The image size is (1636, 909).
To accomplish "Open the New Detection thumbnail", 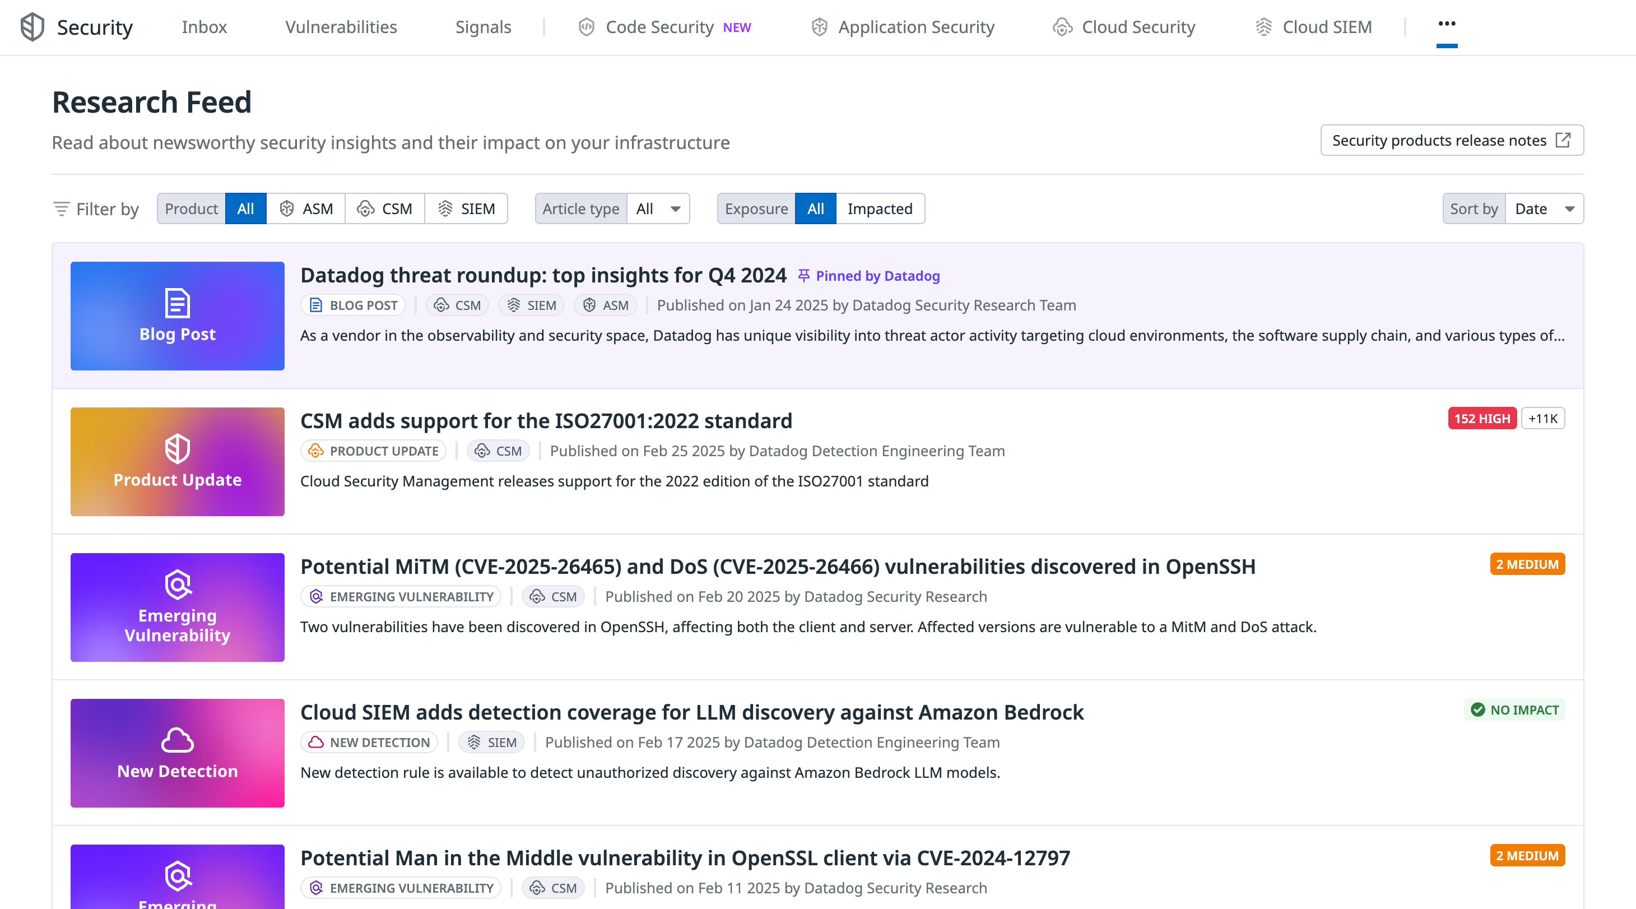I will pyautogui.click(x=177, y=753).
